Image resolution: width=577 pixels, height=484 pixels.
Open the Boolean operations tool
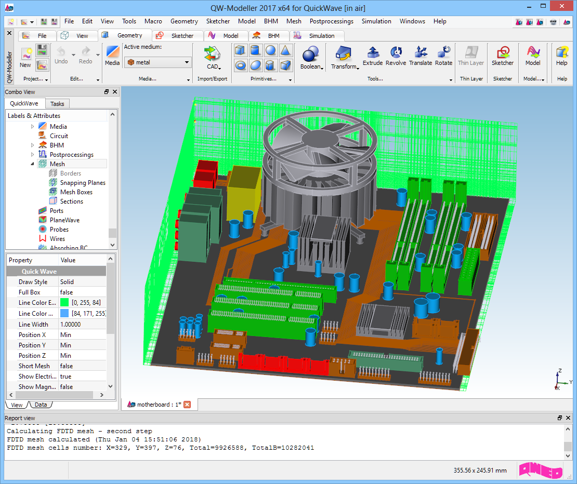311,58
